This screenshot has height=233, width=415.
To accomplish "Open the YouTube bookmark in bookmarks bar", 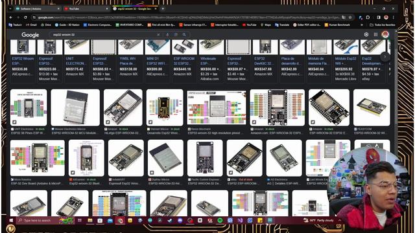I will [x=249, y=25].
